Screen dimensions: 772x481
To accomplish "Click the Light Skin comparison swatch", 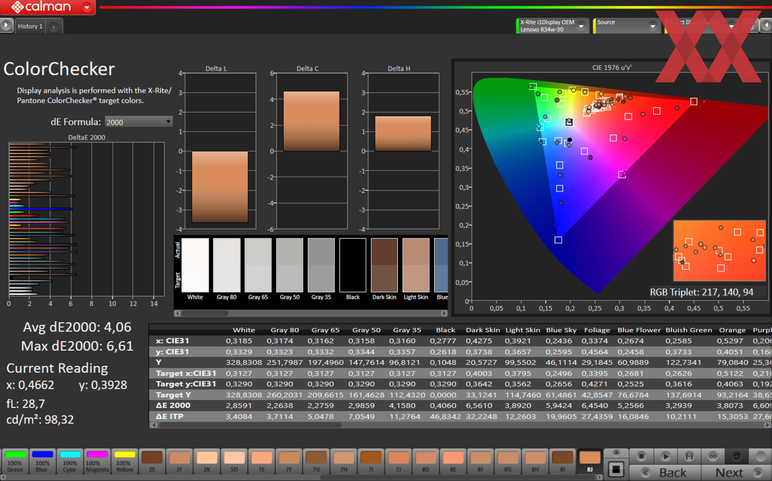I will (x=416, y=265).
